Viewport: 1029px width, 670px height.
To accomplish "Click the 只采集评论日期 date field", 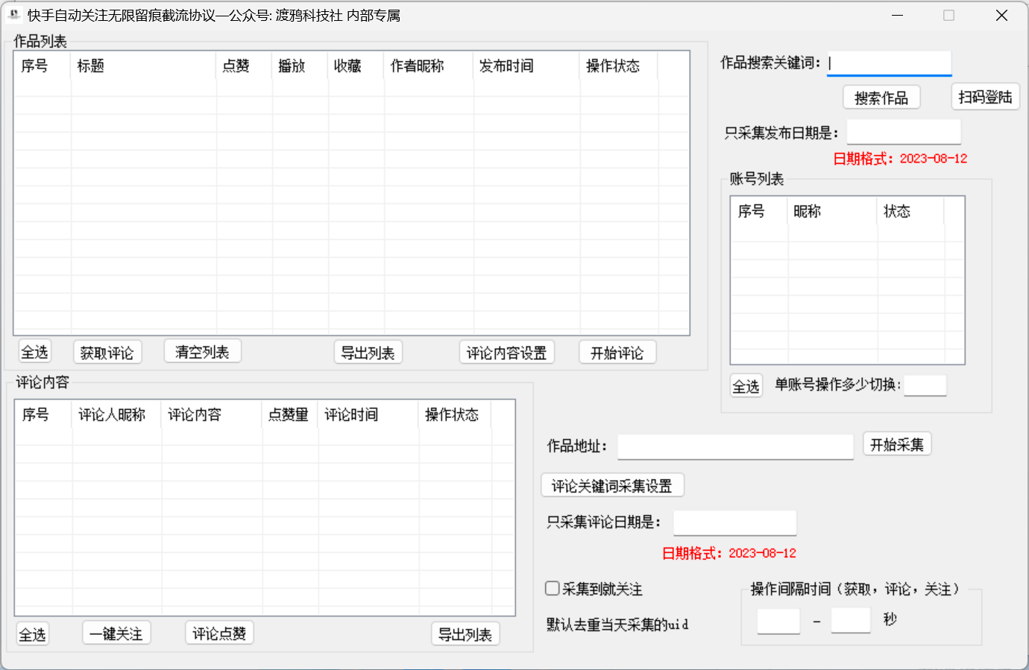I will click(x=734, y=522).
